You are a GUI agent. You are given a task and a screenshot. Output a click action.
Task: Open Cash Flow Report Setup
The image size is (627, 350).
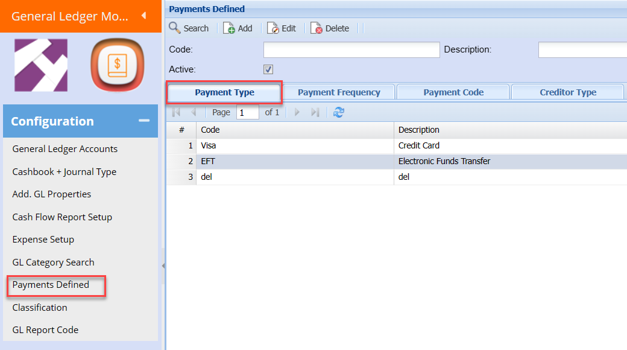coord(62,217)
